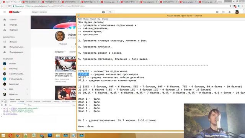Image resolution: width=245 pixels, height=138 pixels.
Task: Click the YouTube search input field
Action: pyautogui.click(x=66, y=12)
